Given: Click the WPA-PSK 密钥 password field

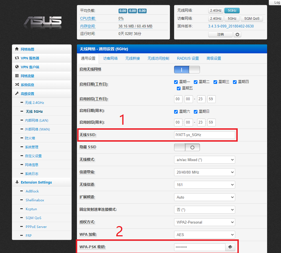Looking at the screenshot, I should click(200, 247).
